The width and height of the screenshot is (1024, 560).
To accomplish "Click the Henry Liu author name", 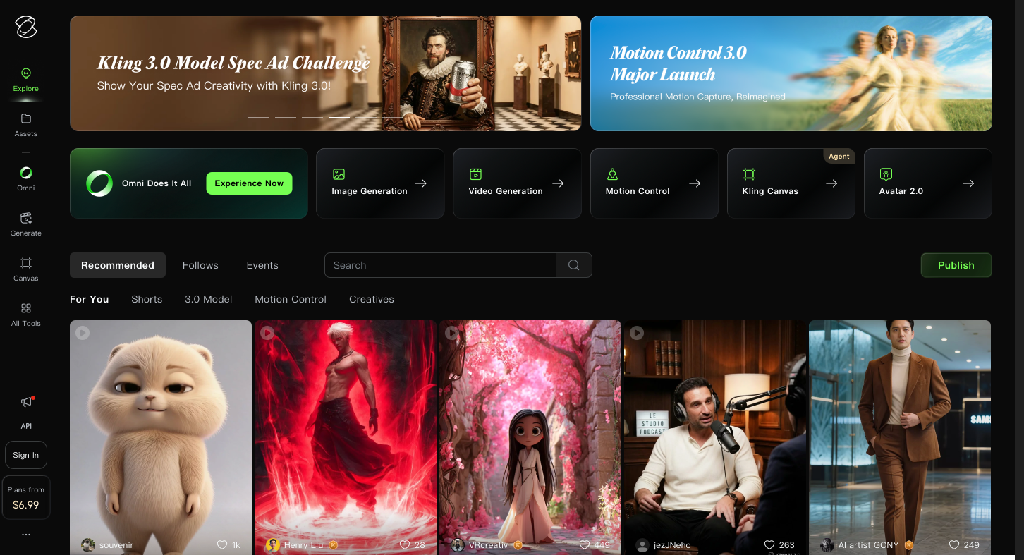I will pos(304,545).
